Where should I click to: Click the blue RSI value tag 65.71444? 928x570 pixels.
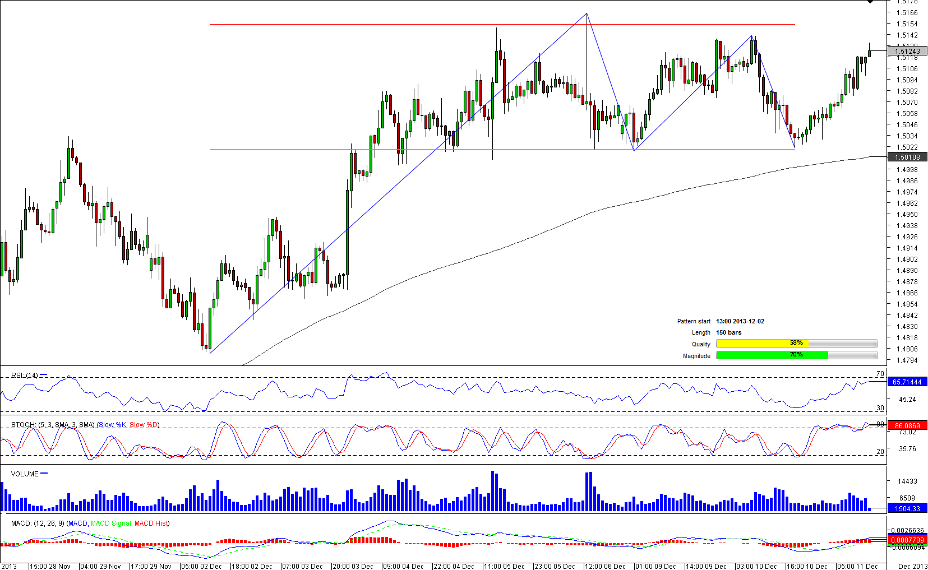[907, 382]
